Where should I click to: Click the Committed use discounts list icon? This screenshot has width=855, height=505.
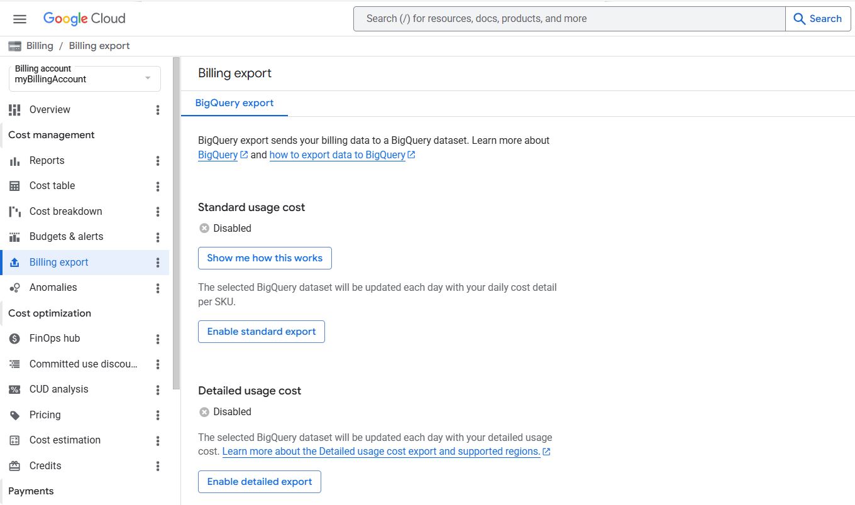point(14,364)
